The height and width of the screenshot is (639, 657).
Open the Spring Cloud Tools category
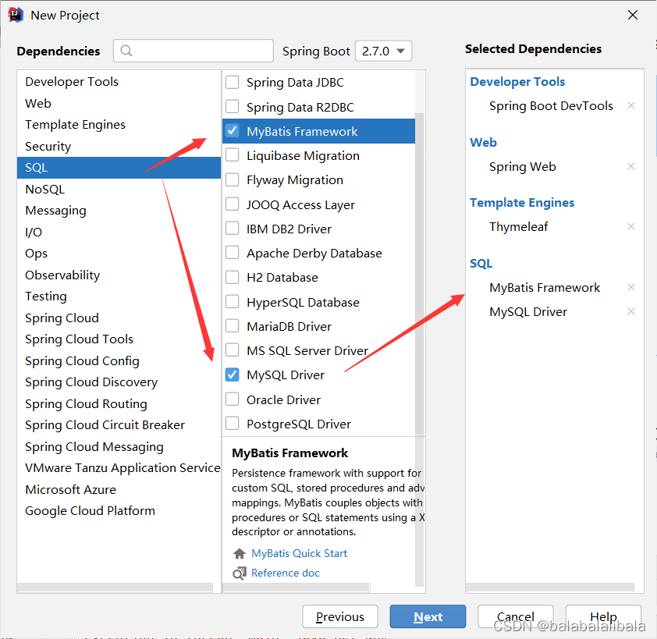pos(119,339)
